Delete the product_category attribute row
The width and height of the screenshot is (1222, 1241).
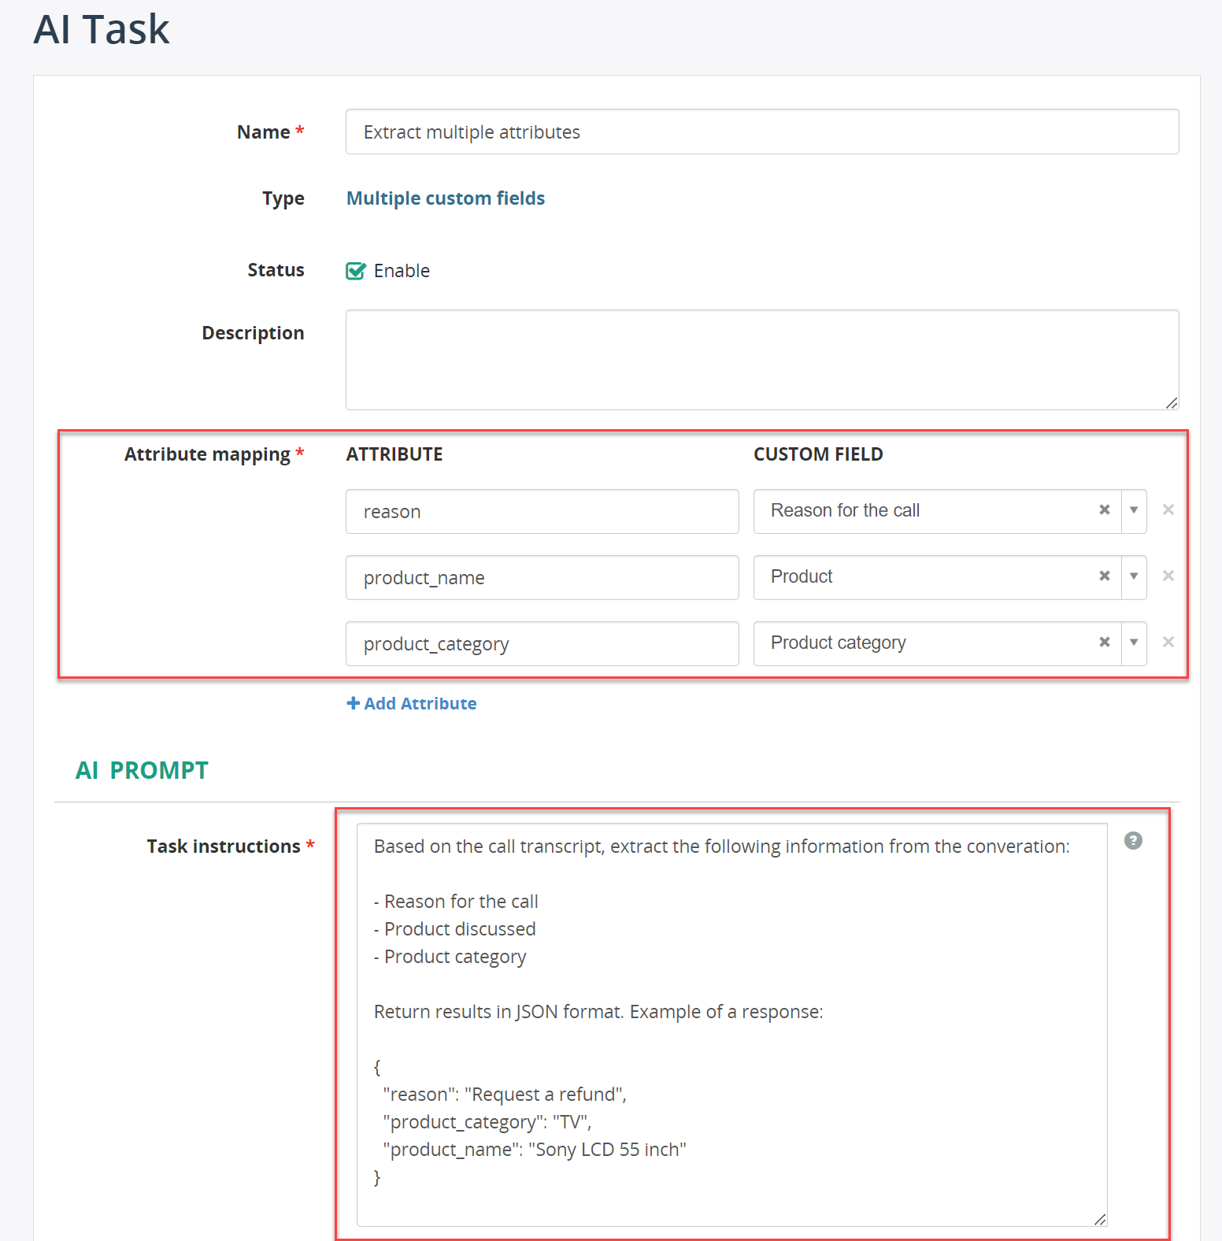[x=1168, y=643]
